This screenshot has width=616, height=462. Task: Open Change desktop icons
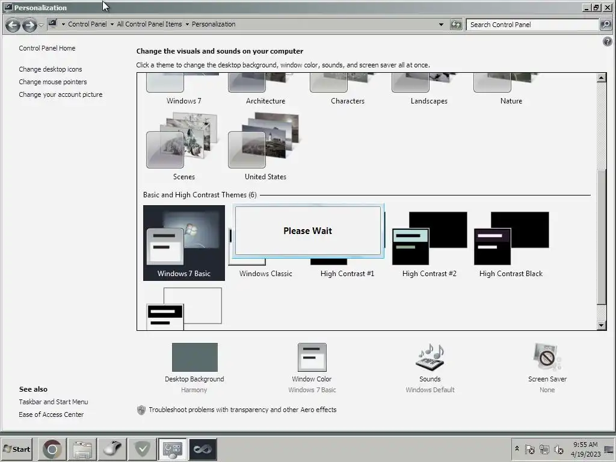(51, 69)
